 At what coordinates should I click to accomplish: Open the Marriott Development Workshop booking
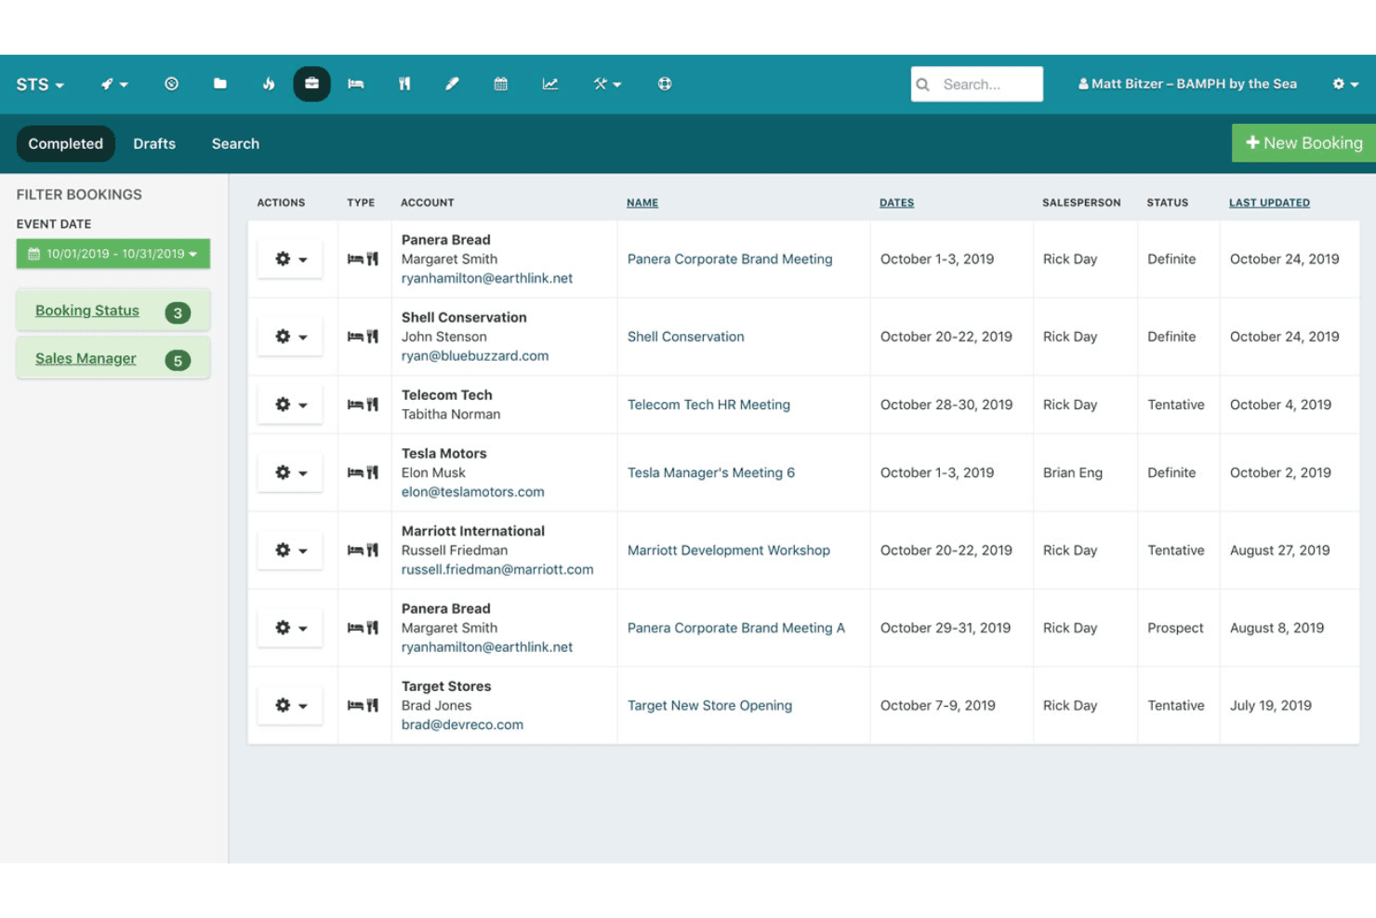tap(729, 551)
